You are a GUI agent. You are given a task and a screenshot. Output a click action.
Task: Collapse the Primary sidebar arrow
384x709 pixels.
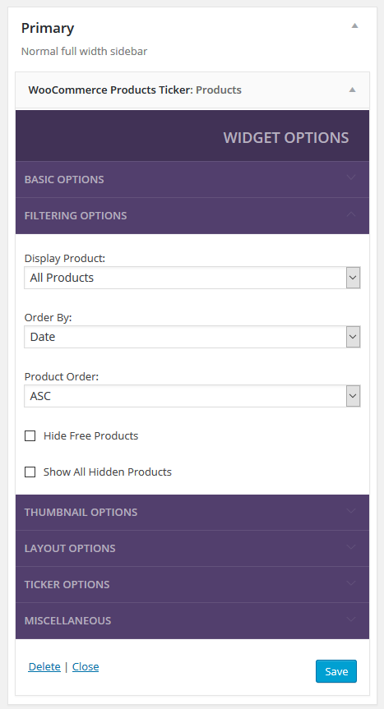click(354, 25)
